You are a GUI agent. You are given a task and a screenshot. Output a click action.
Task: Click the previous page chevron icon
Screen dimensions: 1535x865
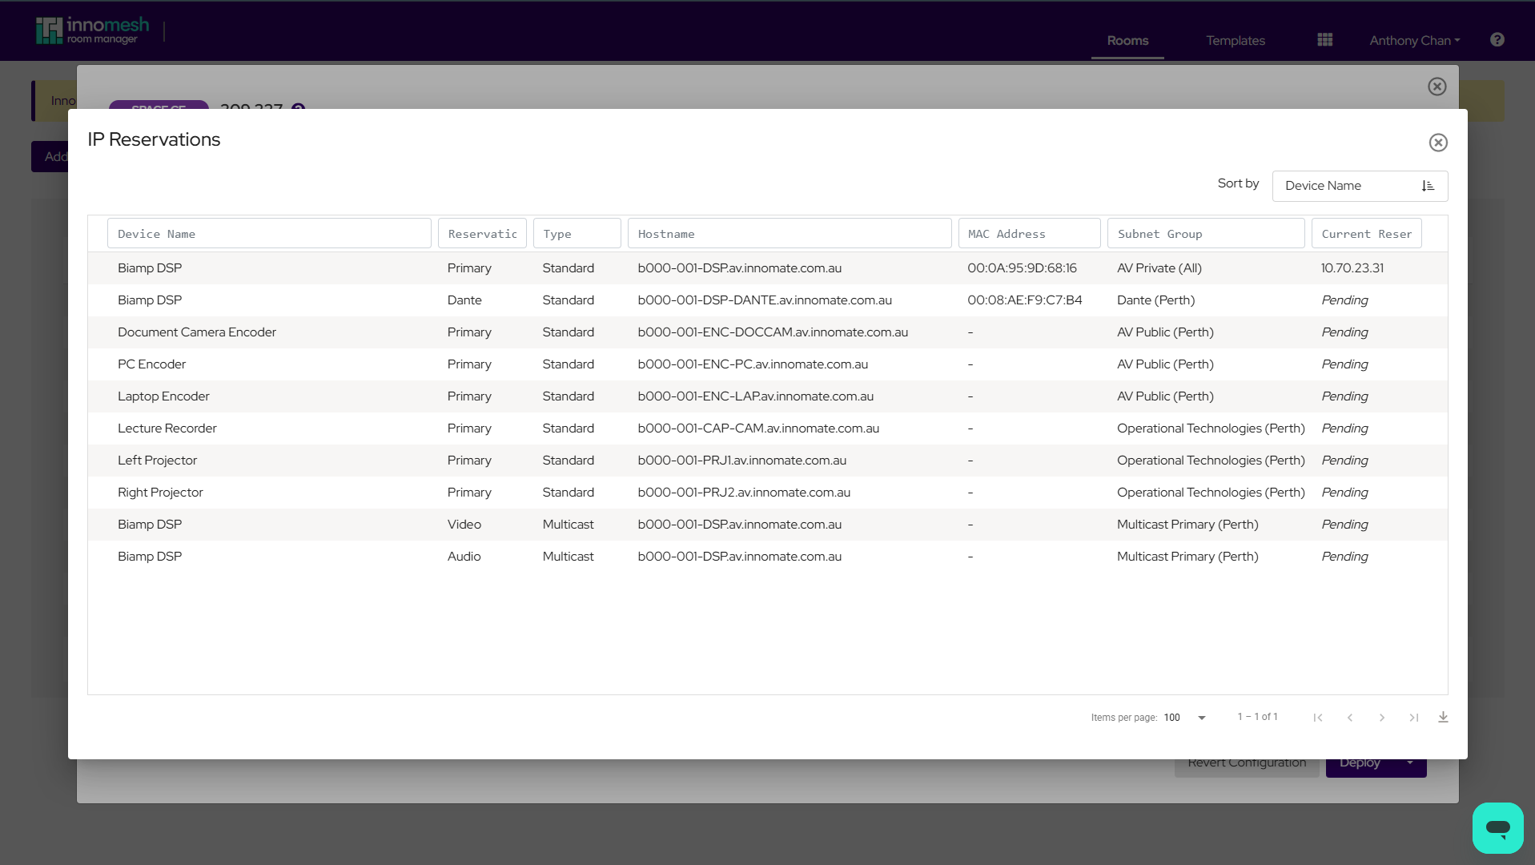[x=1350, y=718]
